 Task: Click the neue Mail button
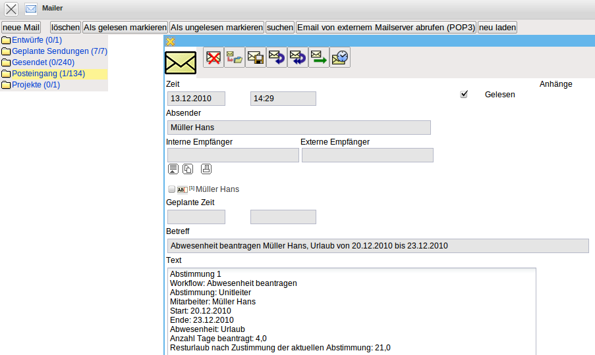pos(21,28)
